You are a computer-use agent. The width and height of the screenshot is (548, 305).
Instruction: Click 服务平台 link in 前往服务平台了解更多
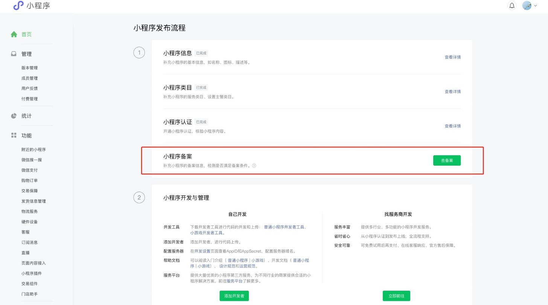point(234,281)
